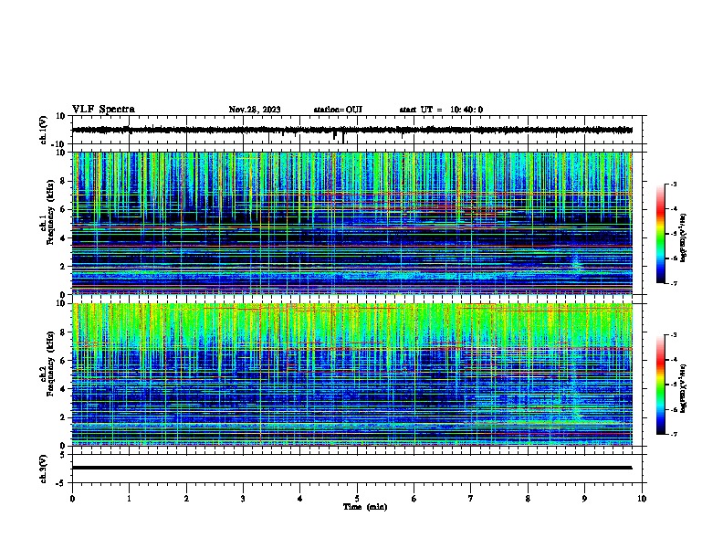This screenshot has width=723, height=559.
Task: Select tick label "7" on the time axis
Action: (x=471, y=499)
